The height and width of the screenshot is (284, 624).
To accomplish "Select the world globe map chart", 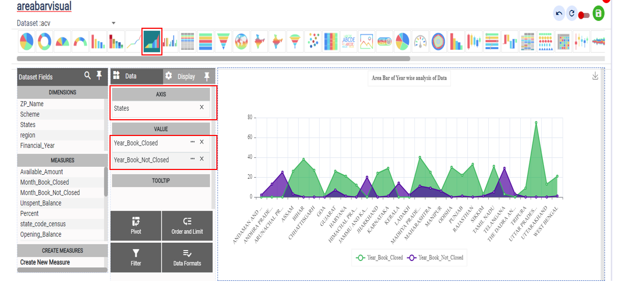I will [x=241, y=41].
